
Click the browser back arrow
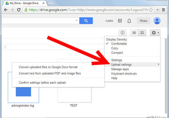coord(6,10)
